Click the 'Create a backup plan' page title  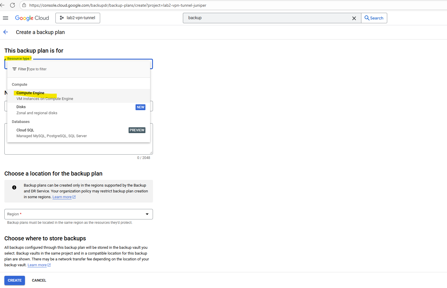coord(40,32)
